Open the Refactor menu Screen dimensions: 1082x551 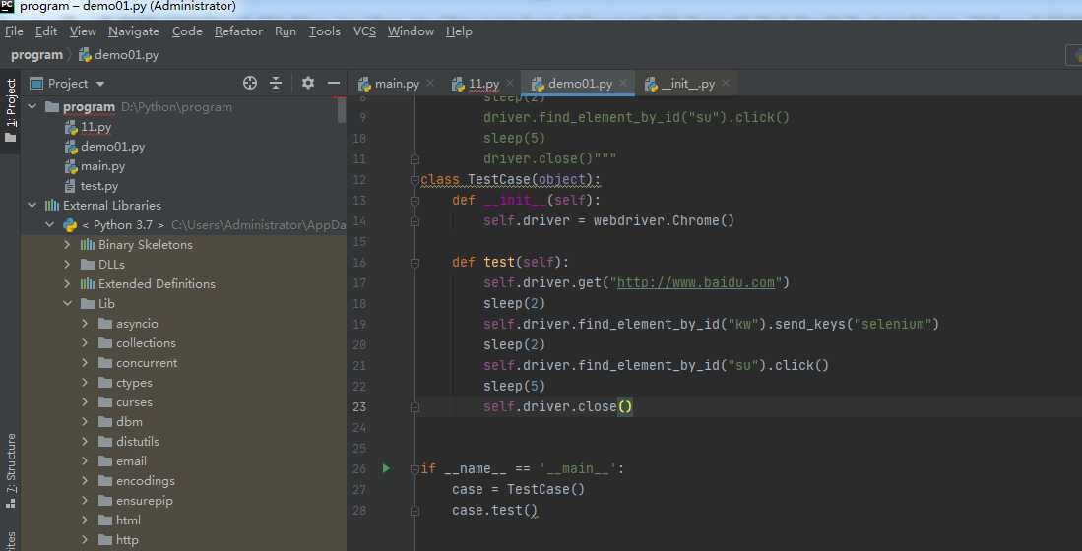pyautogui.click(x=238, y=31)
